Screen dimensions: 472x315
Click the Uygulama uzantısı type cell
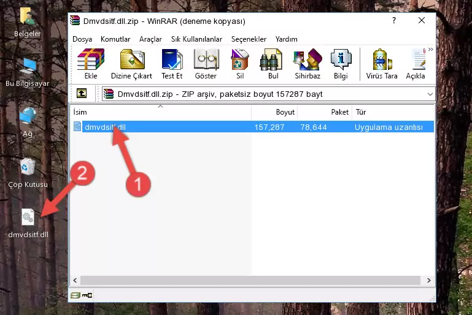(x=389, y=127)
